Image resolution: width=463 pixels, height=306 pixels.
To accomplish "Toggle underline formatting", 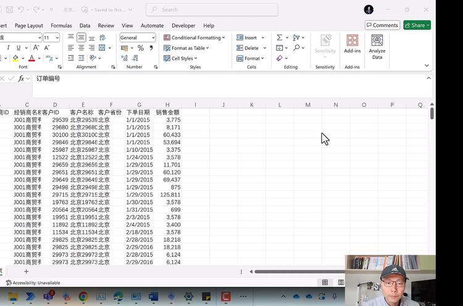I will point(19,48).
